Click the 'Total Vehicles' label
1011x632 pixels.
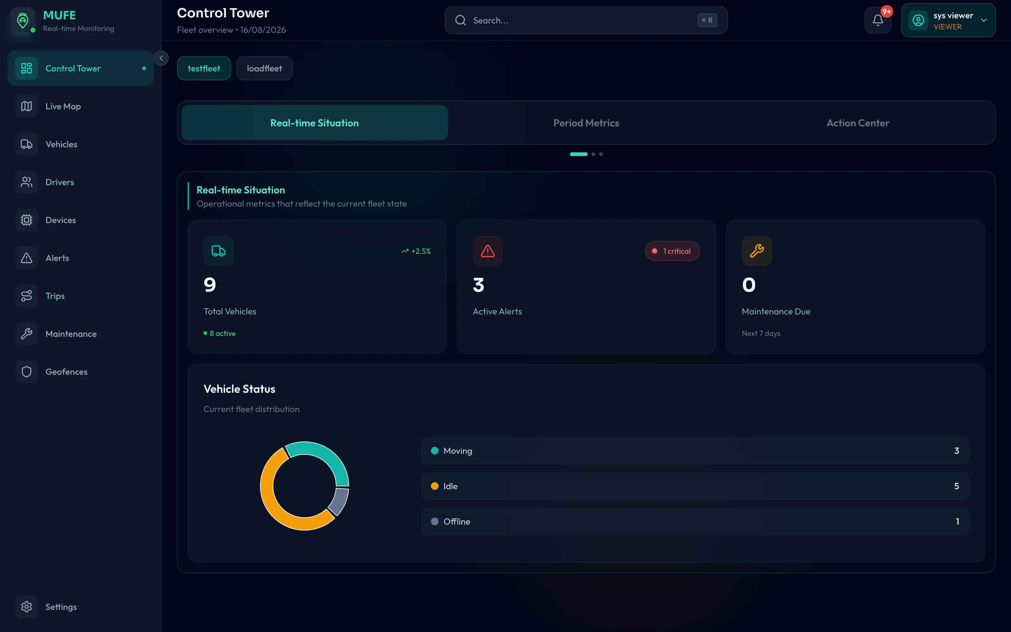click(230, 311)
